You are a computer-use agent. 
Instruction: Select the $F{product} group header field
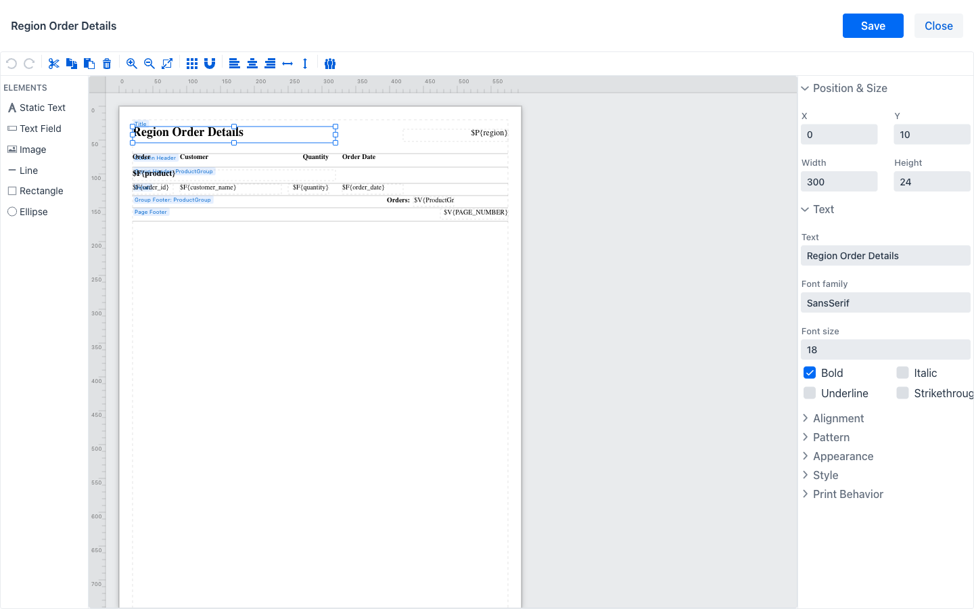pyautogui.click(x=233, y=175)
